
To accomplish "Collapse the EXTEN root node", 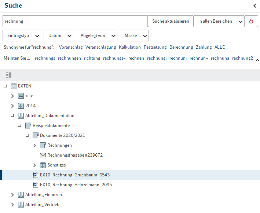I will click(5, 86).
